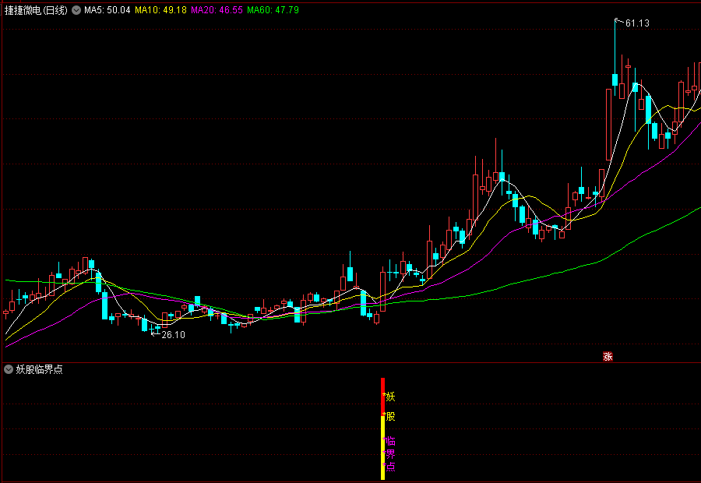Screen dimensions: 701x483
Task: Click the red section of signal bar
Action: (x=382, y=397)
